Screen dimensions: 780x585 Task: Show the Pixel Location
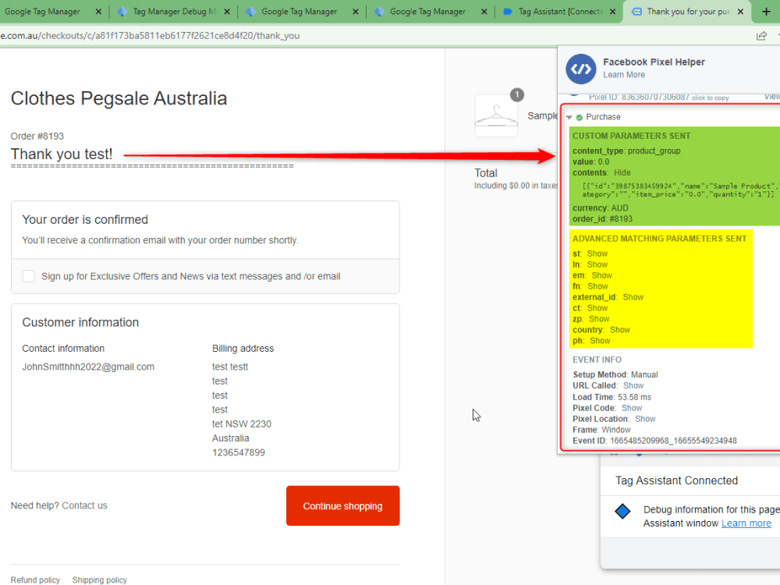point(645,419)
